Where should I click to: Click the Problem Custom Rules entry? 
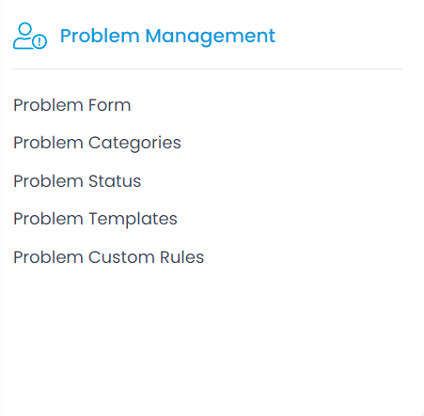(109, 257)
